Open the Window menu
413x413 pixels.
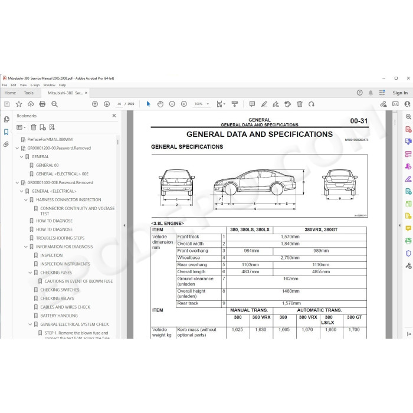49,85
